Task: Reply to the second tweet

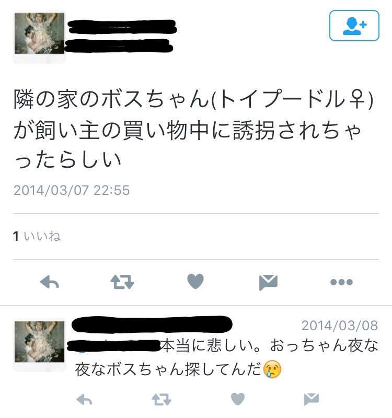Action: [x=84, y=400]
